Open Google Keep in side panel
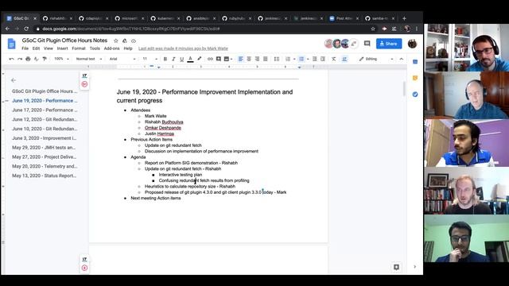509x286 pixels. (415, 78)
